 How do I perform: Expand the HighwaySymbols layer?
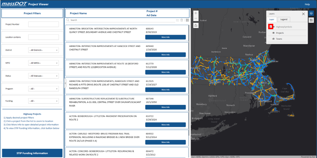click(x=270, y=27)
